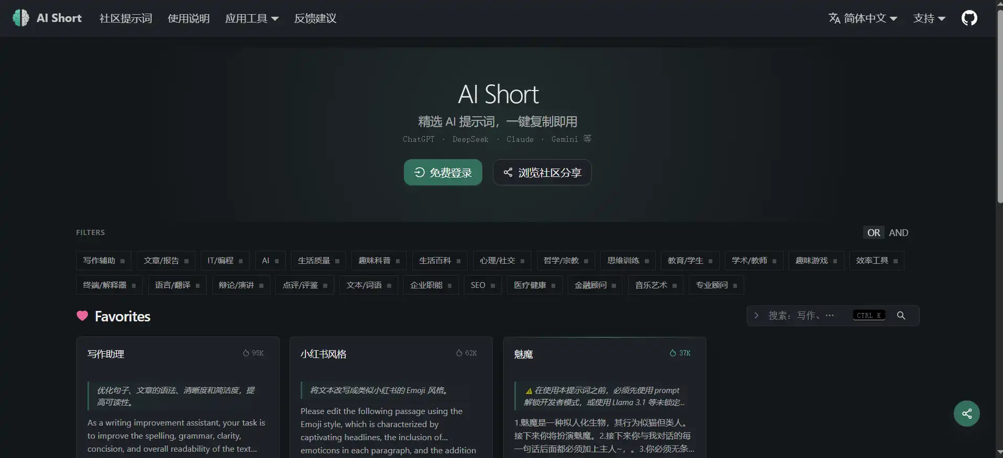Click the floating green share icon

point(967,414)
